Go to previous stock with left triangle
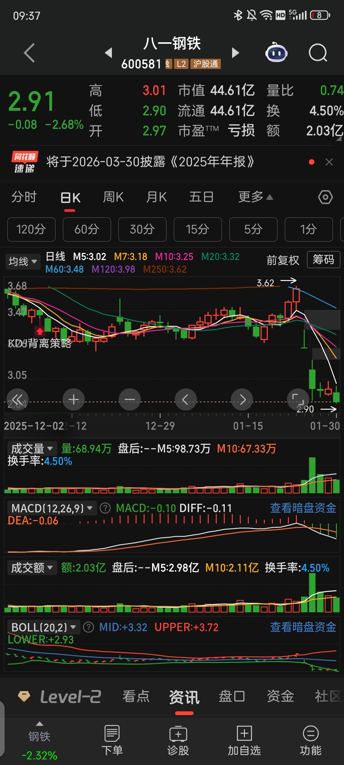Screen dimensions: 344x765 pos(109,53)
